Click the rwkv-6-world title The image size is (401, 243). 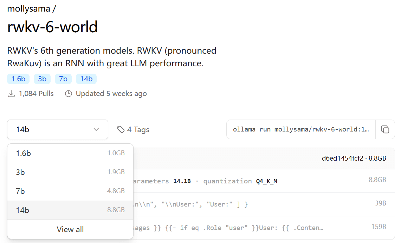click(52, 27)
